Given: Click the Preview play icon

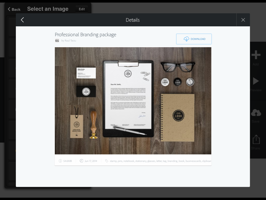Looking at the screenshot, I should click(x=256, y=81).
